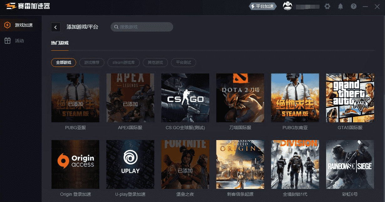Select the PUBG亚服 game cover
Image resolution: width=385 pixels, height=202 pixels.
point(75,98)
